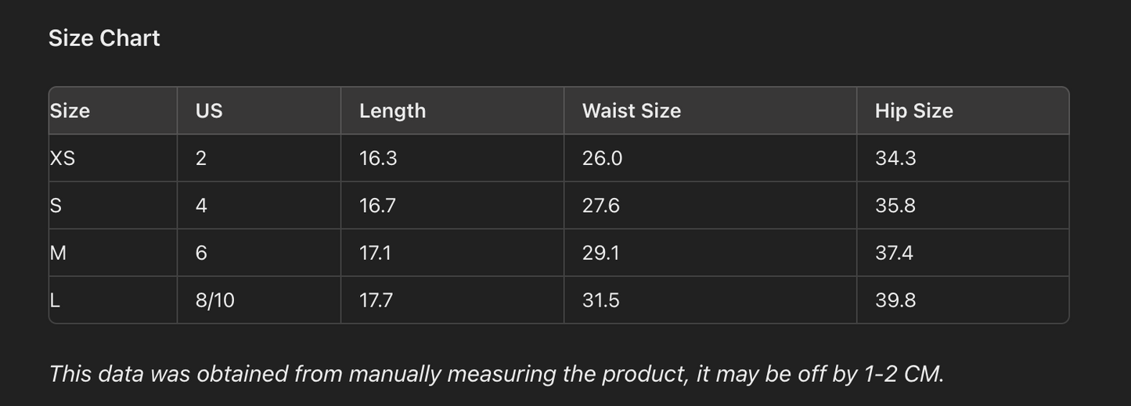Click the M size row label
This screenshot has width=1131, height=406.
[x=58, y=253]
